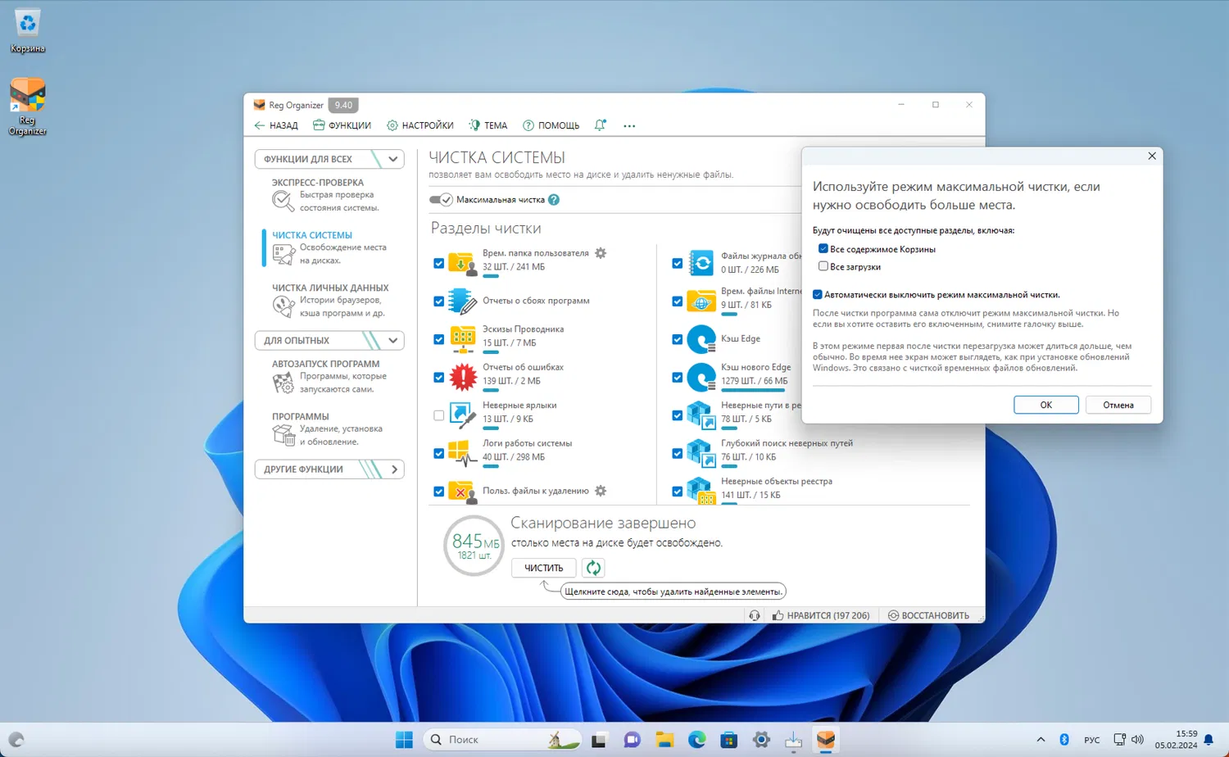The width and height of the screenshot is (1229, 757).
Task: Show hidden tray icons chevron
Action: 1041,740
